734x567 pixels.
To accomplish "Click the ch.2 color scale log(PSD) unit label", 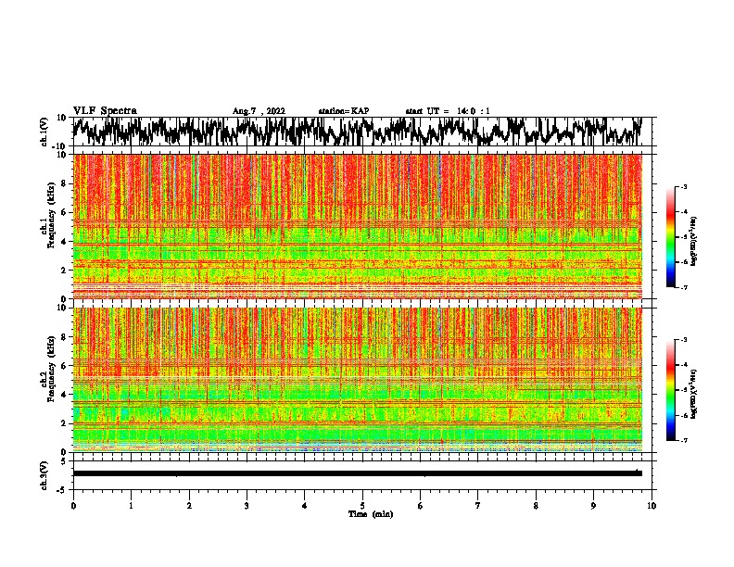I will point(693,394).
